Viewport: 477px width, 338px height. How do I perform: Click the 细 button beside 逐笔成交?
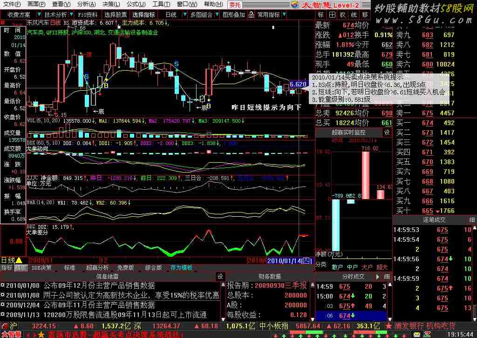[472, 220]
